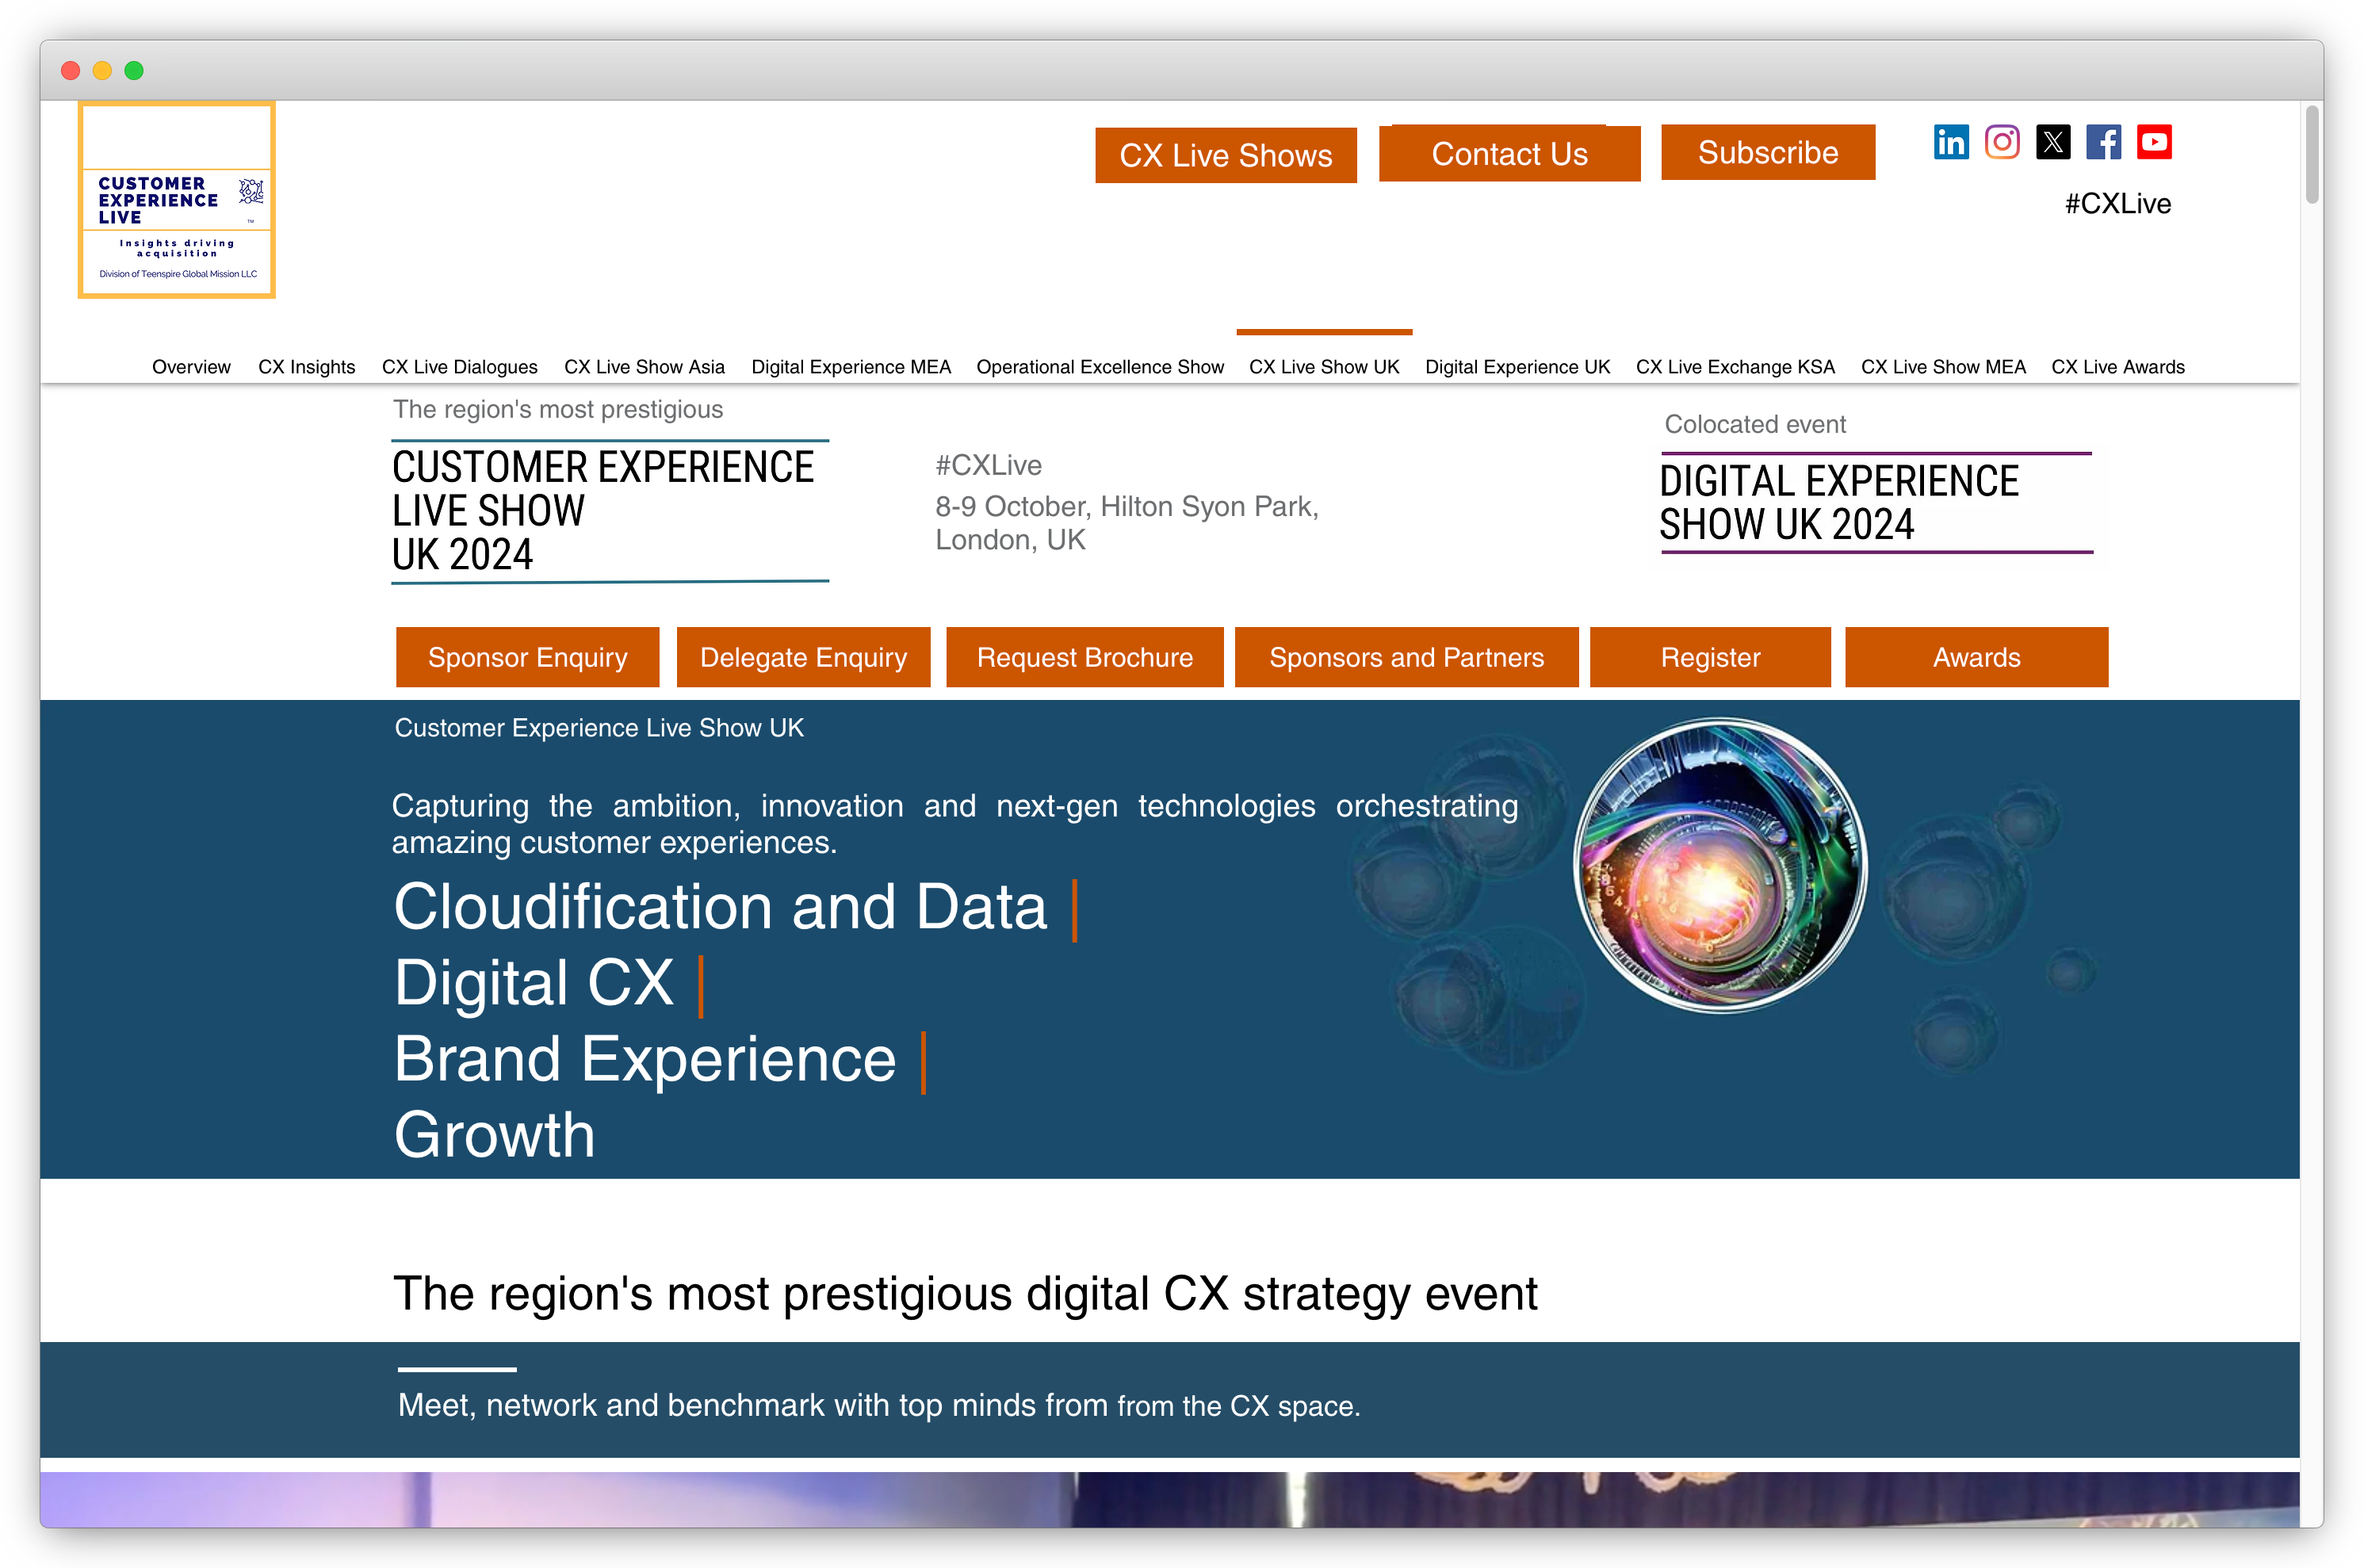Open Sponsors and Partners button

click(1406, 657)
